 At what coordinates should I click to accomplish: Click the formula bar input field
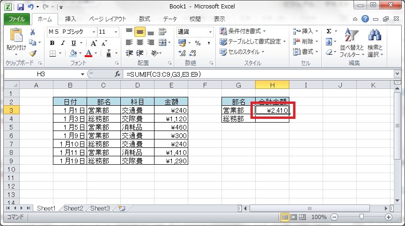click(x=259, y=74)
